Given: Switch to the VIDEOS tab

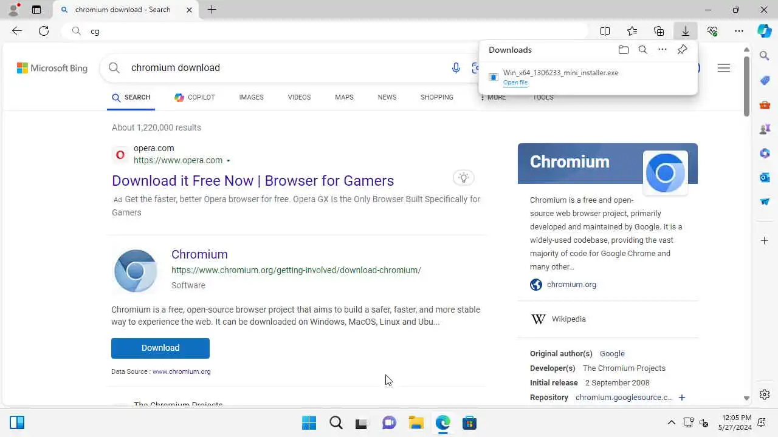Looking at the screenshot, I should [x=299, y=97].
